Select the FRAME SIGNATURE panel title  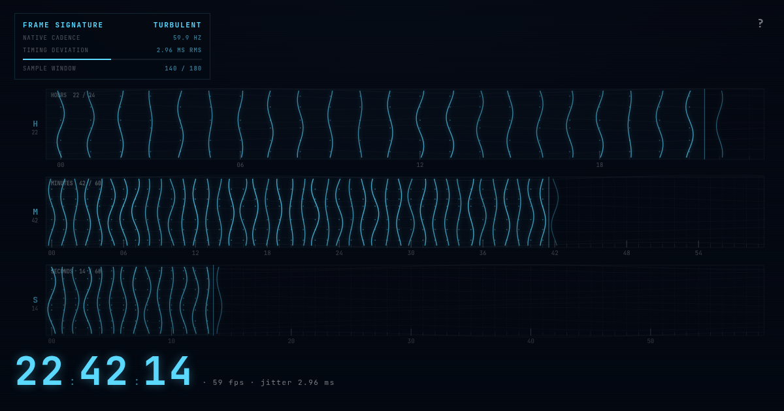(x=63, y=25)
